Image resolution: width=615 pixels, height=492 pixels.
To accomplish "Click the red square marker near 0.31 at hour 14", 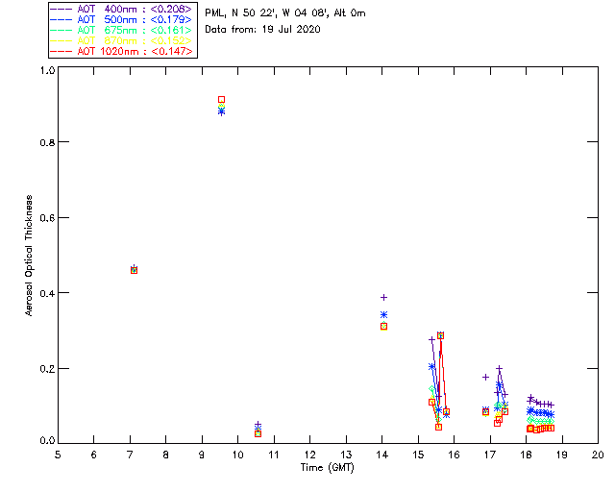I will point(383,327).
